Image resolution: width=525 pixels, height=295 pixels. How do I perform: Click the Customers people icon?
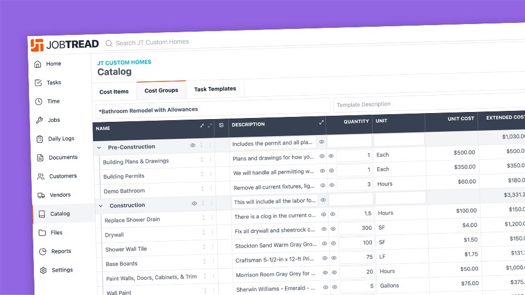click(40, 176)
